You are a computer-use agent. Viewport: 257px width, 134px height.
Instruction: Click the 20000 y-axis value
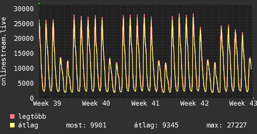coord(24,39)
